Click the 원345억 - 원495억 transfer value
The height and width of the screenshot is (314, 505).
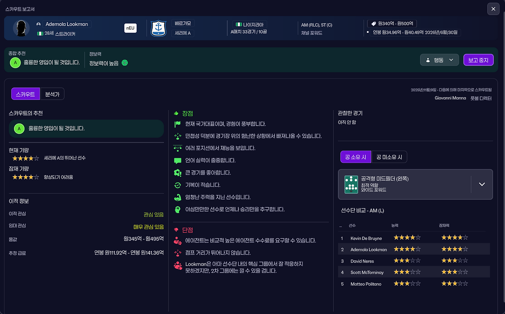coord(144,239)
